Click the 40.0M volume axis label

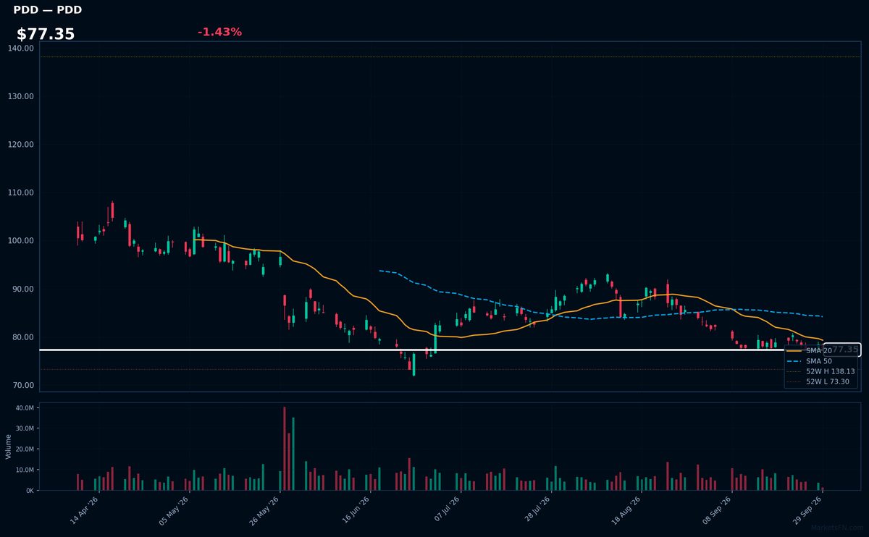tap(24, 408)
